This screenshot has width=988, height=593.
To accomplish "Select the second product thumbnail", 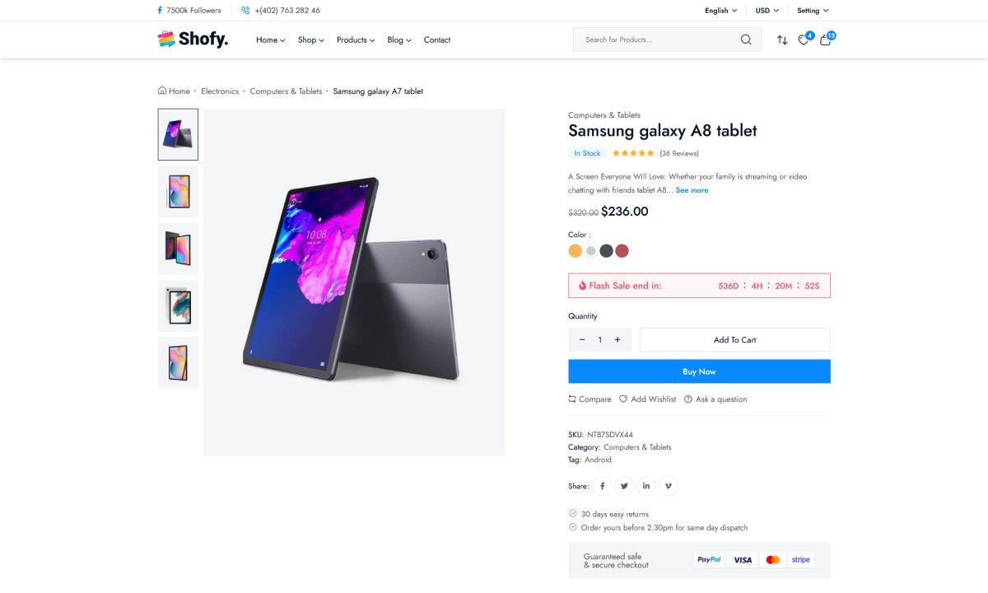I will point(178,191).
